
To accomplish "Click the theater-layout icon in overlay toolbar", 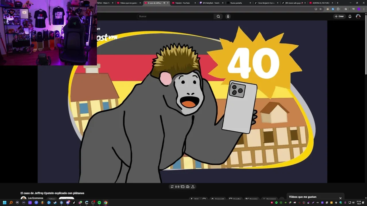I will (x=182, y=187).
